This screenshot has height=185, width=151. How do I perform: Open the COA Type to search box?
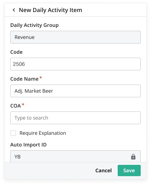tap(75, 118)
